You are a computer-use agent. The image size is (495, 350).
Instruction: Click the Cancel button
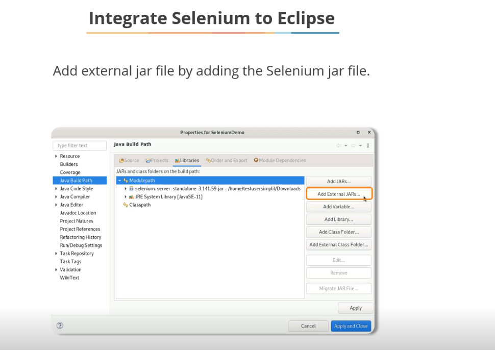pyautogui.click(x=308, y=326)
